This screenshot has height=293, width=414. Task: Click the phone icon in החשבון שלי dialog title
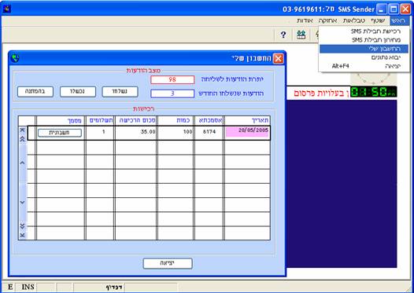tap(15, 58)
